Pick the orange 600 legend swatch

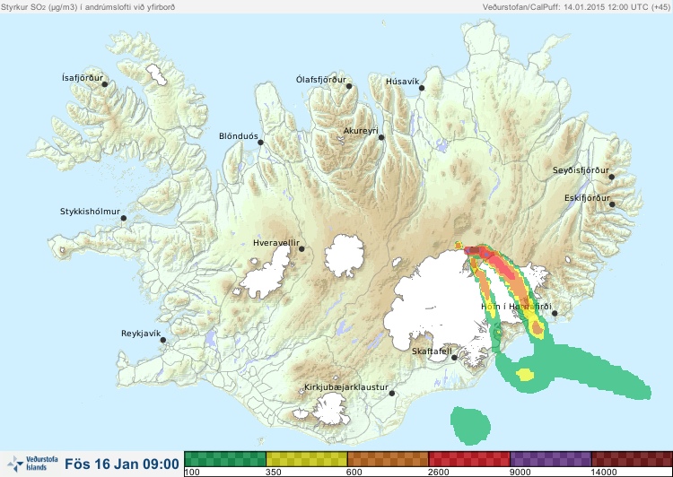click(x=388, y=459)
